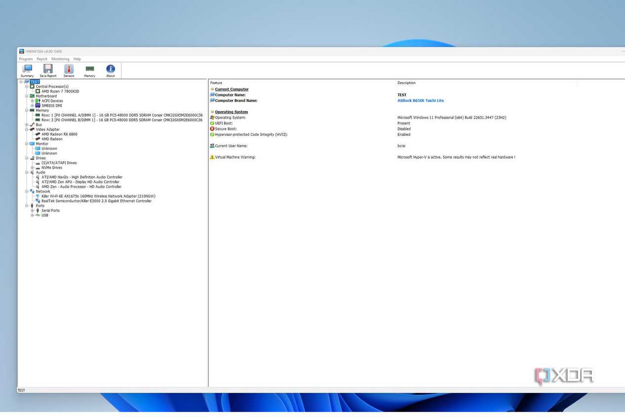The height and width of the screenshot is (417, 625).
Task: Select the Row: 1 DIMM memory entry
Action: point(122,115)
